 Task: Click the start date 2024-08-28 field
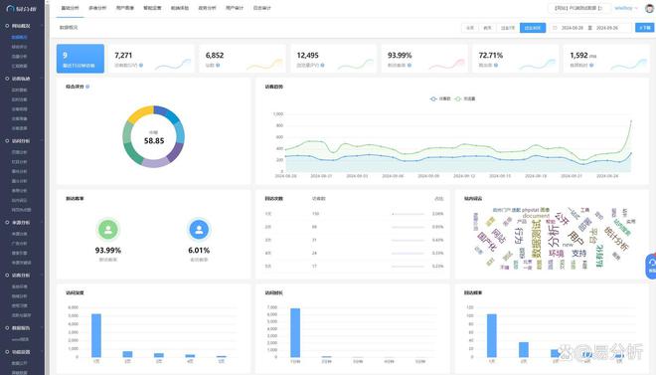[x=572, y=28]
